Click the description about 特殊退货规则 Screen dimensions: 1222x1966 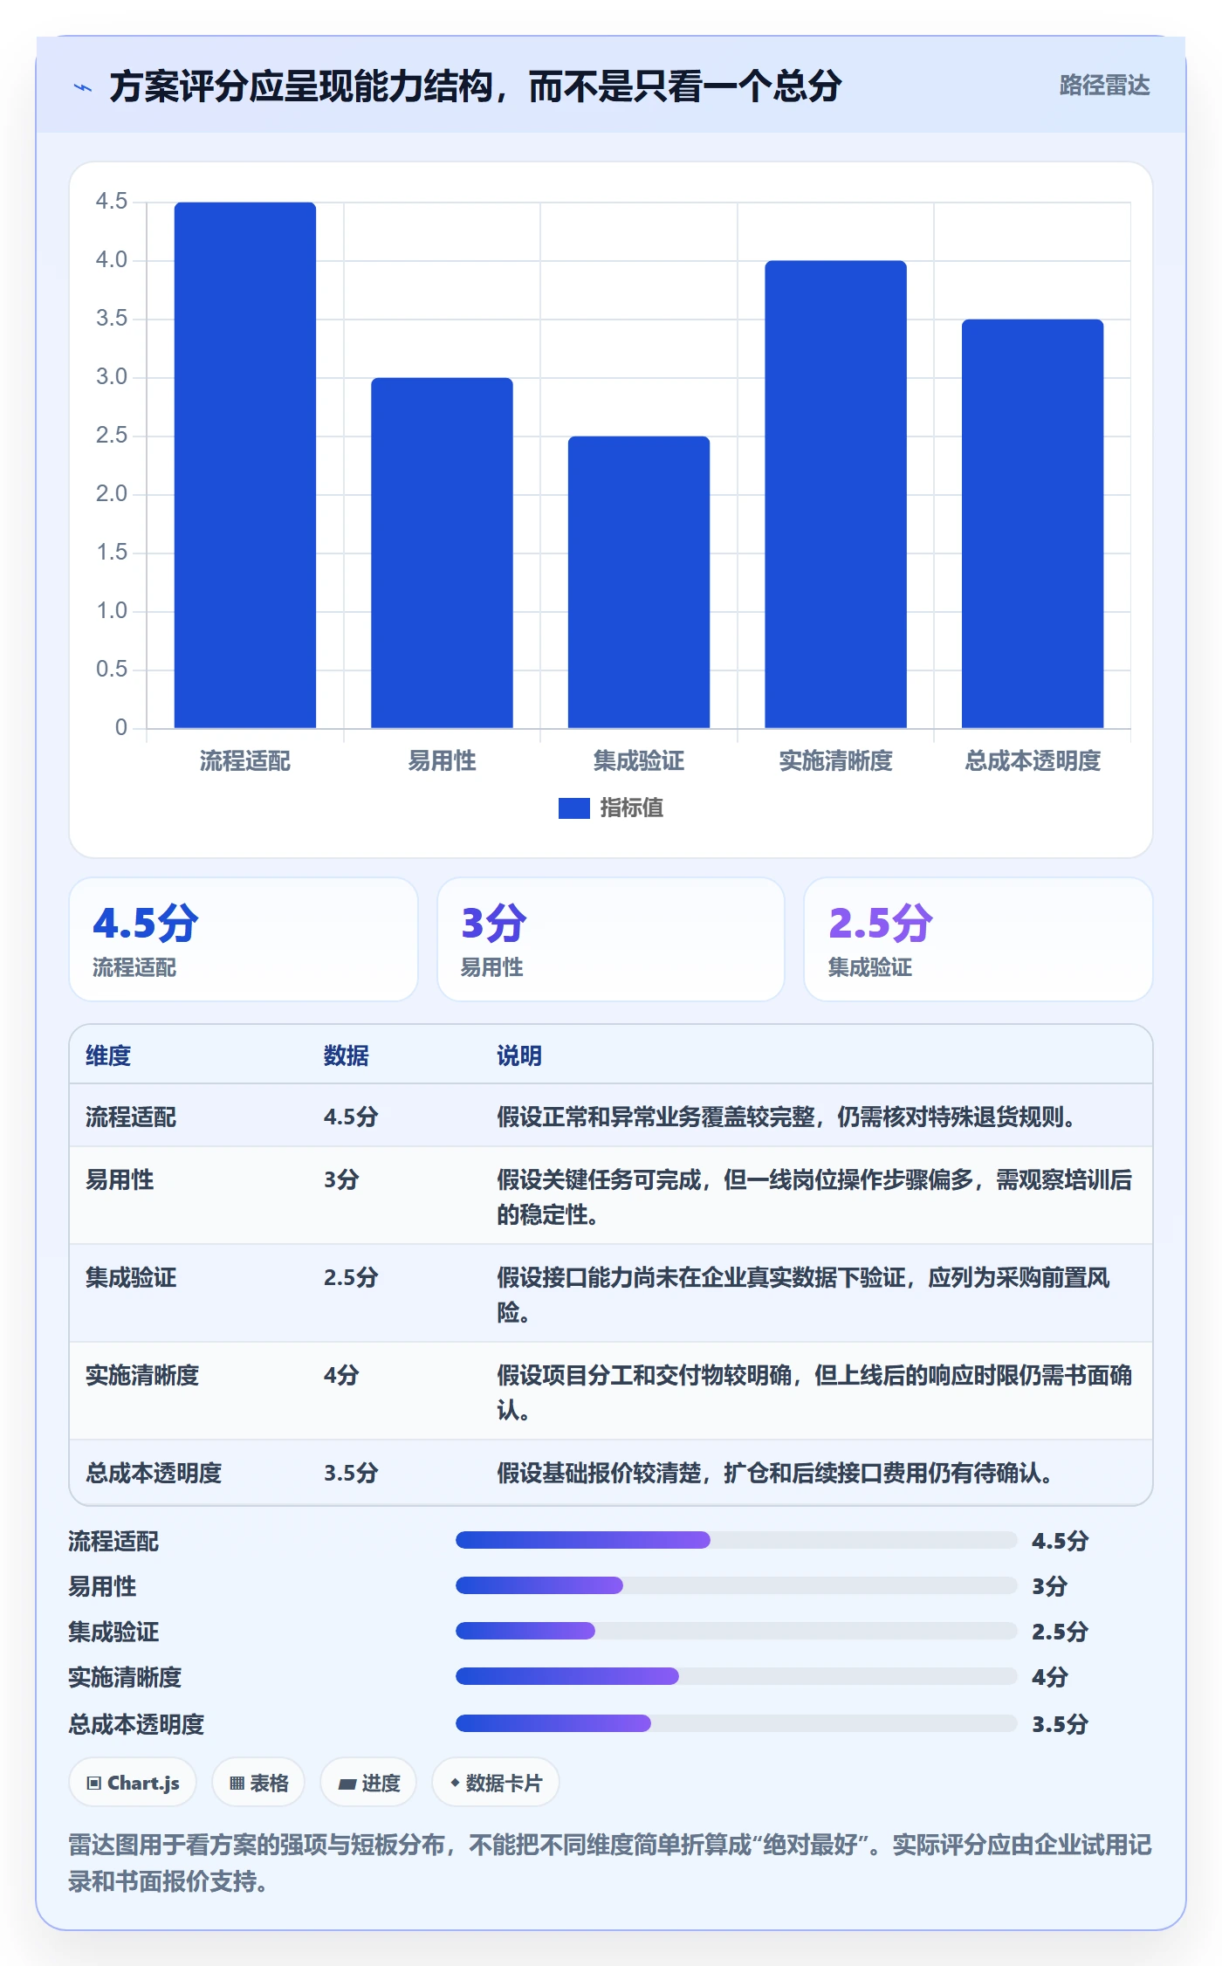pyautogui.click(x=787, y=1117)
